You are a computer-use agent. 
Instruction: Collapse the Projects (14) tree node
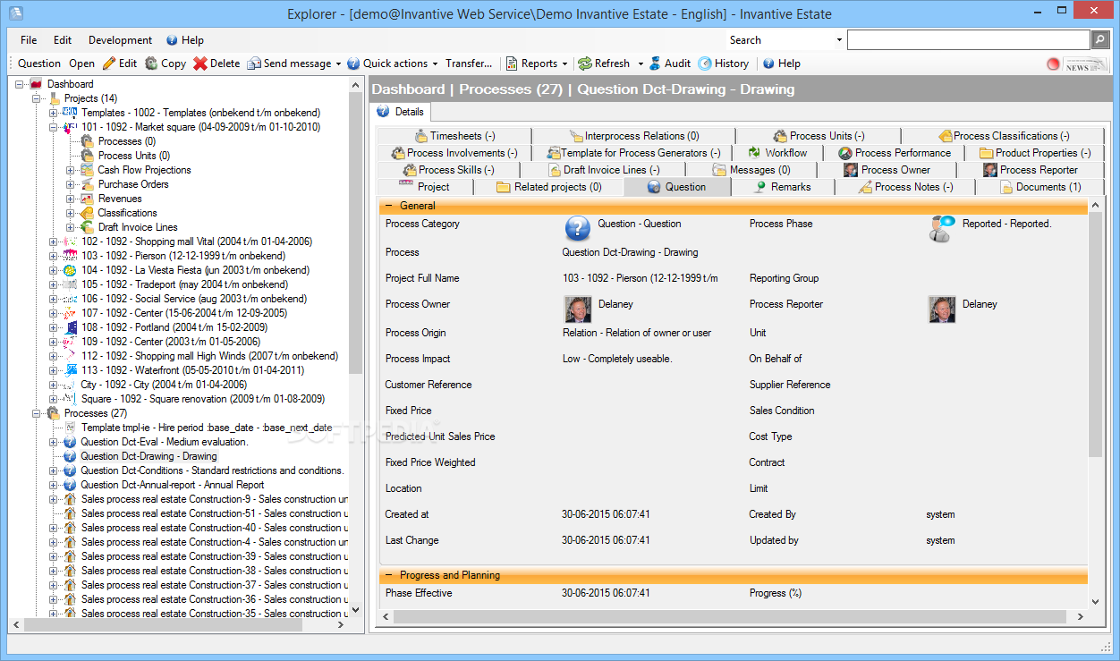click(37, 98)
